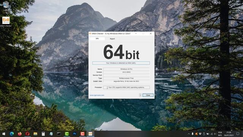Viewport: 243px width, 137px height.
Task: Open the Photoshop taskbar icon
Action: point(74,134)
